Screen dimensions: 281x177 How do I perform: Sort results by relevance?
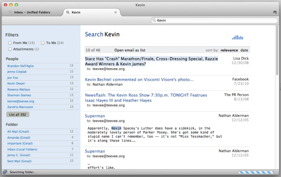coord(229,50)
